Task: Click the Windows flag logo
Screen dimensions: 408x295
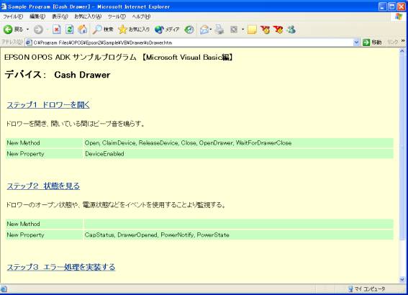Action: [x=399, y=17]
